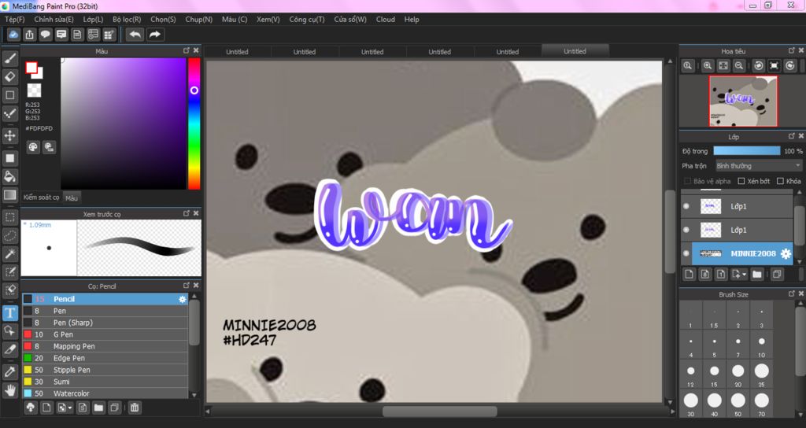This screenshot has height=428, width=806.
Task: Hide the MINNIE2008 layer visibility dot
Action: point(686,253)
